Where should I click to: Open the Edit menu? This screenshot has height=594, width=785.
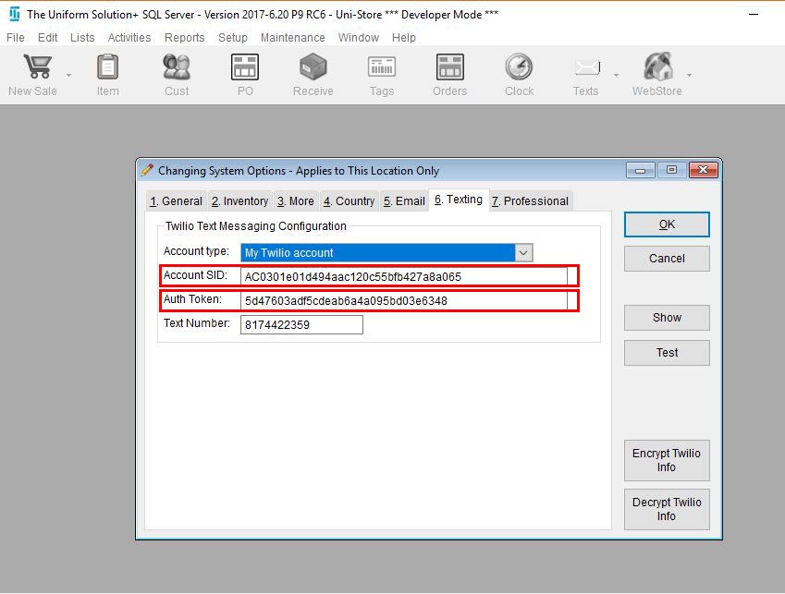pyautogui.click(x=47, y=38)
